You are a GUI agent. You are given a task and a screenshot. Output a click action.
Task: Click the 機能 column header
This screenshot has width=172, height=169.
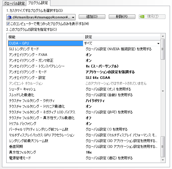point(46,37)
